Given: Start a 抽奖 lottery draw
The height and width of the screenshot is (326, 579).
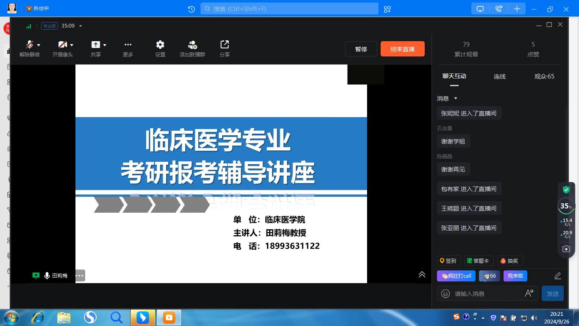Looking at the screenshot, I should (509, 261).
